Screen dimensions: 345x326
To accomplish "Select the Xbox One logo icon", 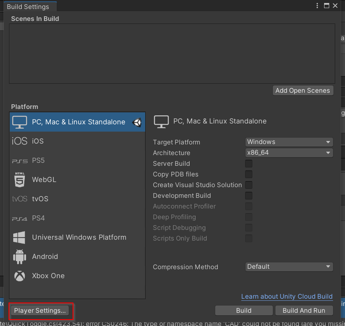I will point(20,276).
